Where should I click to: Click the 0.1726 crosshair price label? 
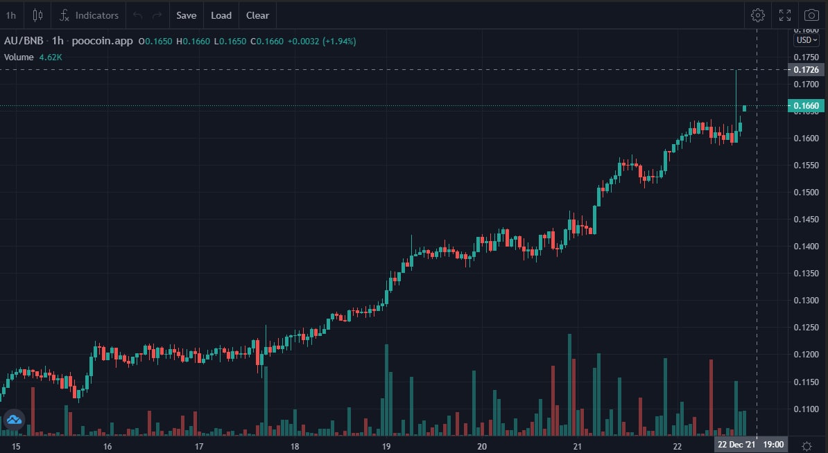click(806, 70)
